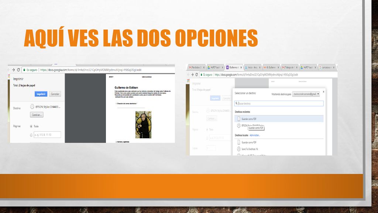Click the address bar URL in left screenshot
This screenshot has width=378, height=213.
pos(91,70)
